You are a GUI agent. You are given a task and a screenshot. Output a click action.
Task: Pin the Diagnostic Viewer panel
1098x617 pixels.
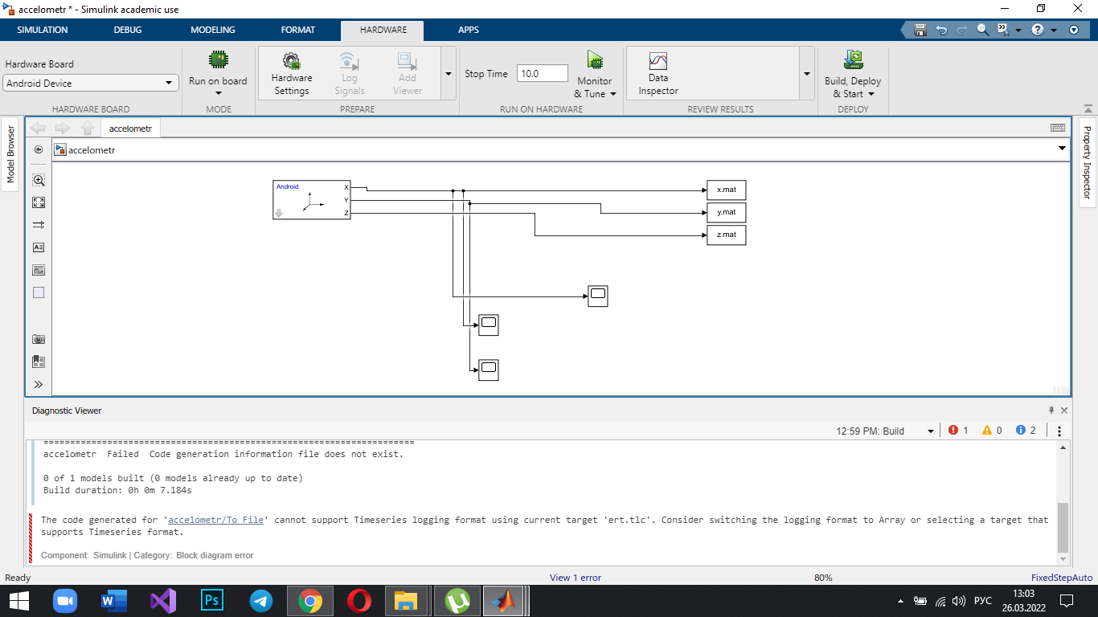click(1051, 411)
